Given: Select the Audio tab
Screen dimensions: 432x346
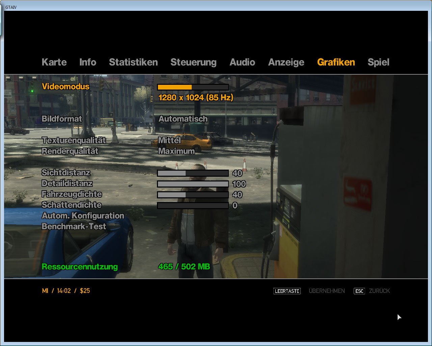Looking at the screenshot, I should [x=242, y=62].
